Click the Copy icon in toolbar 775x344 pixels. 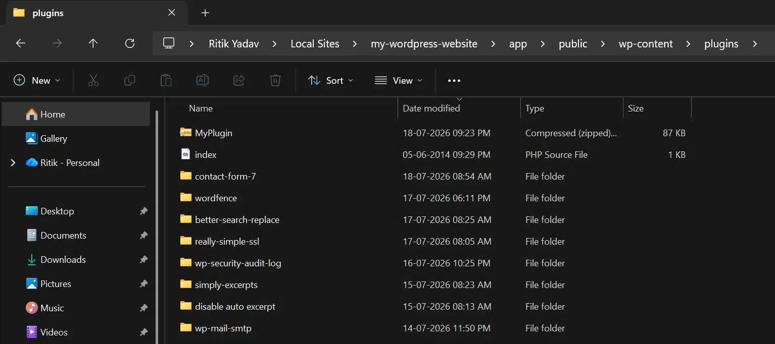[130, 80]
